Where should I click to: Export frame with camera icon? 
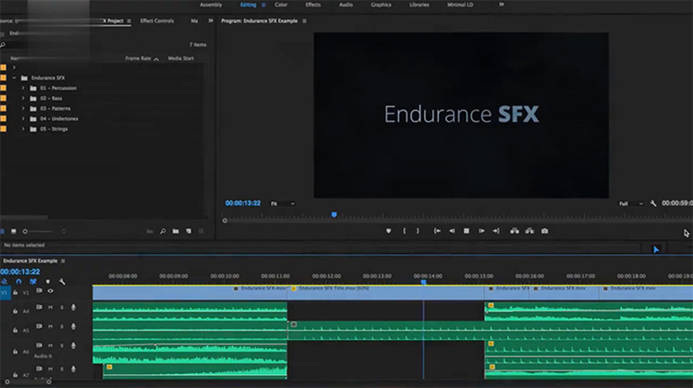[x=544, y=230]
